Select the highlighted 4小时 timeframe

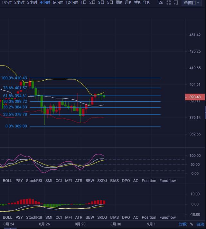[45, 3]
